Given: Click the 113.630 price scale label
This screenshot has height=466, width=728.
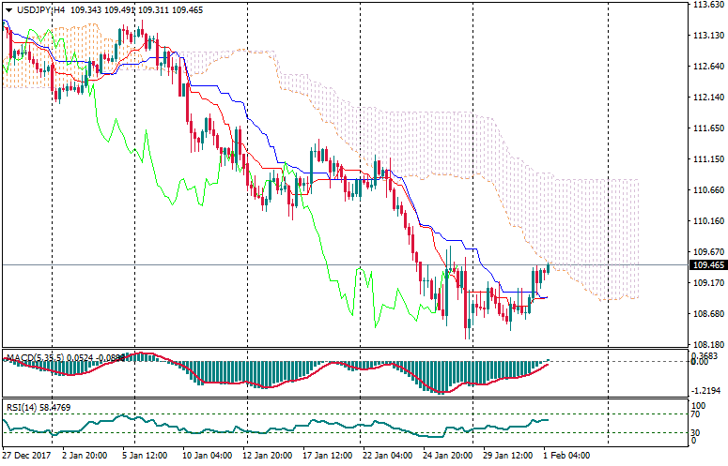Looking at the screenshot, I should 705,6.
